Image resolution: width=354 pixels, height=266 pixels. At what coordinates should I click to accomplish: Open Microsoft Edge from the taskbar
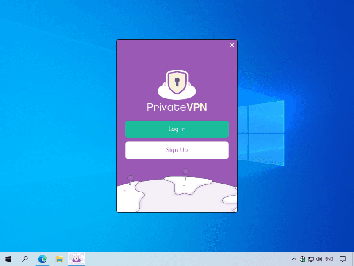[42, 259]
